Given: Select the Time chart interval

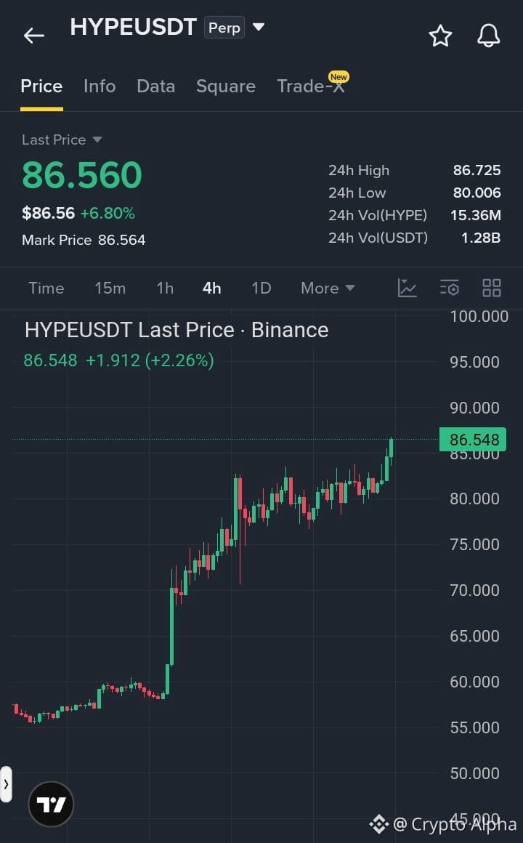Looking at the screenshot, I should point(46,289).
